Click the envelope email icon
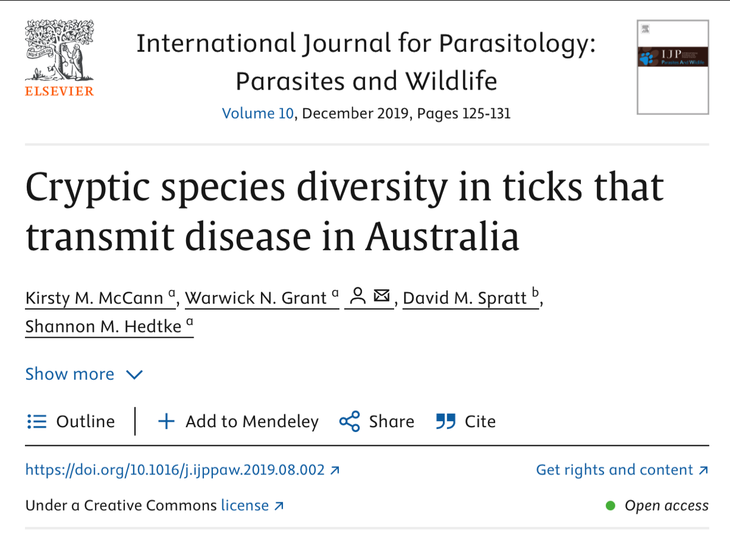This screenshot has width=730, height=536. pyautogui.click(x=381, y=297)
